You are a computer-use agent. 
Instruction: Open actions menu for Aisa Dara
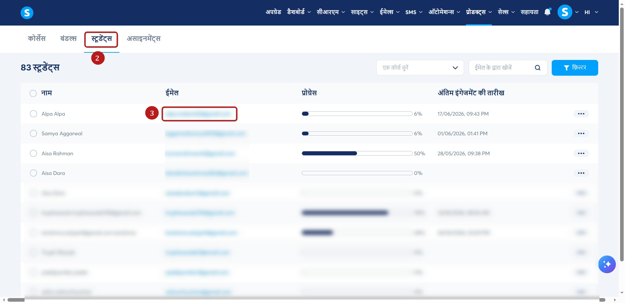(581, 173)
